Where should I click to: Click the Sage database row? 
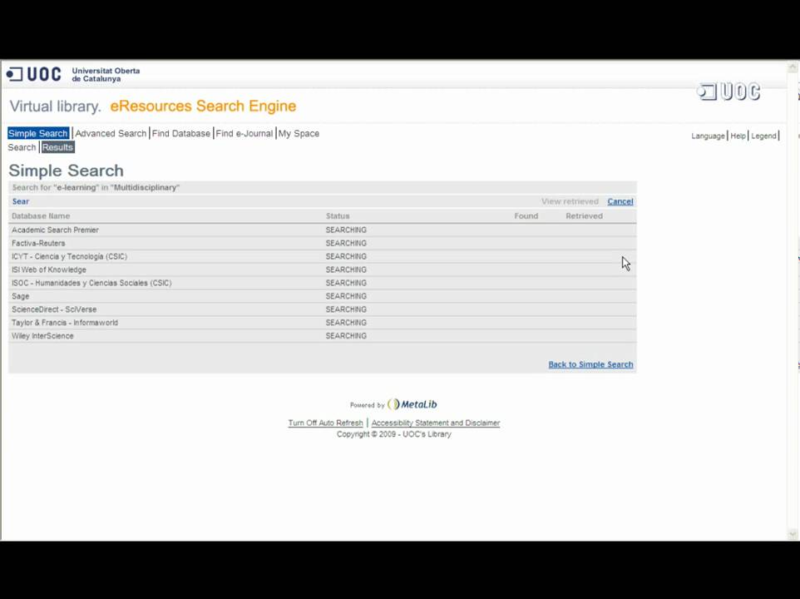[323, 296]
